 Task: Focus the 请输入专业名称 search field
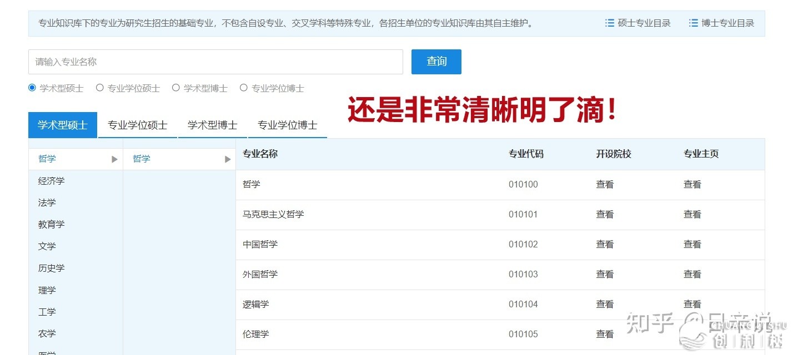[215, 62]
